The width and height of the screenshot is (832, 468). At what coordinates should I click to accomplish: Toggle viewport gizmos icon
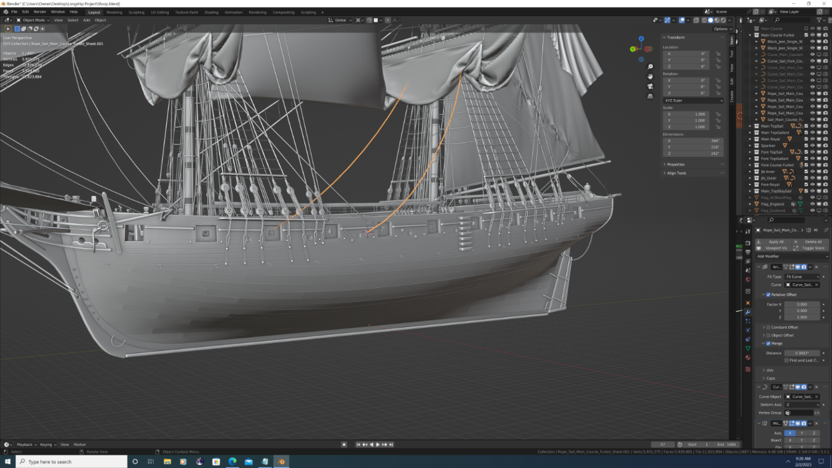point(667,20)
